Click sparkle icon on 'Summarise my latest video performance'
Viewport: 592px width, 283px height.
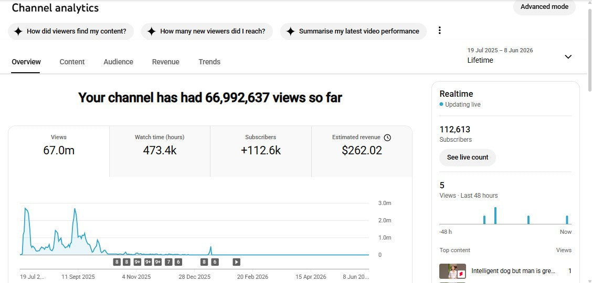pyautogui.click(x=290, y=31)
